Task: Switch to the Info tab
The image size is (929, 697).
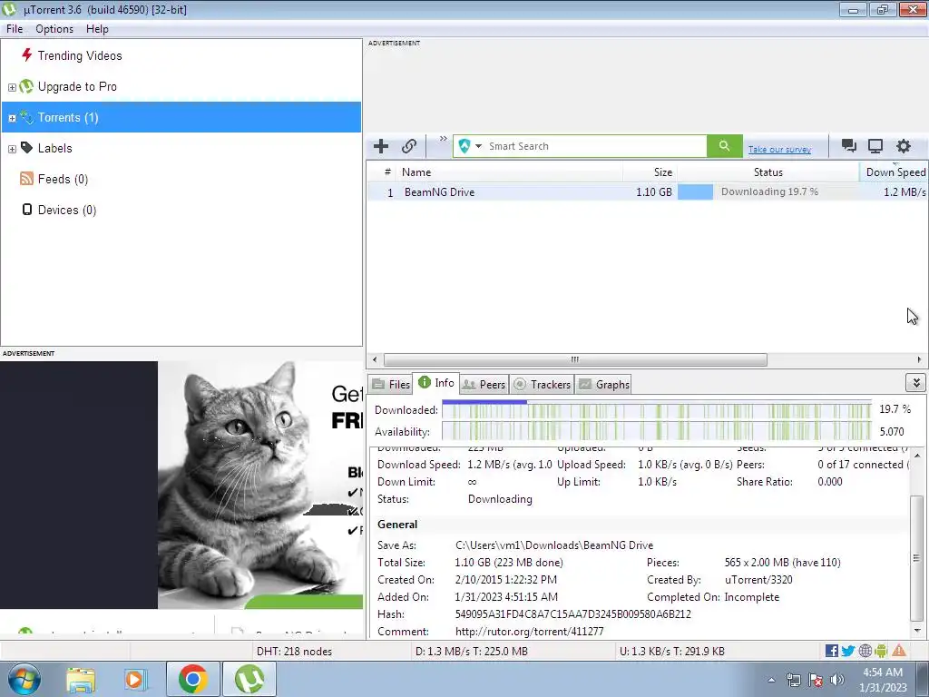Action: point(436,383)
